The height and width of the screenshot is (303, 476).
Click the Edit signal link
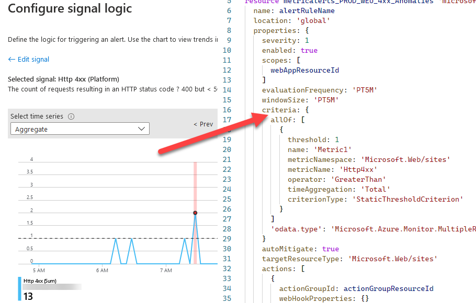point(32,59)
